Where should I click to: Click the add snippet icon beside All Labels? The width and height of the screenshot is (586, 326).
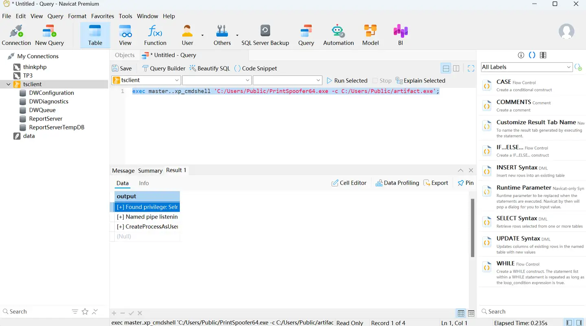pos(578,67)
